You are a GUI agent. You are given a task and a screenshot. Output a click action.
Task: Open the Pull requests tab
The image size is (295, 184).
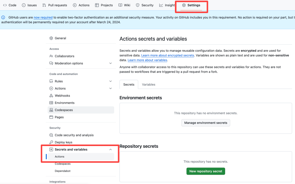tap(55, 5)
